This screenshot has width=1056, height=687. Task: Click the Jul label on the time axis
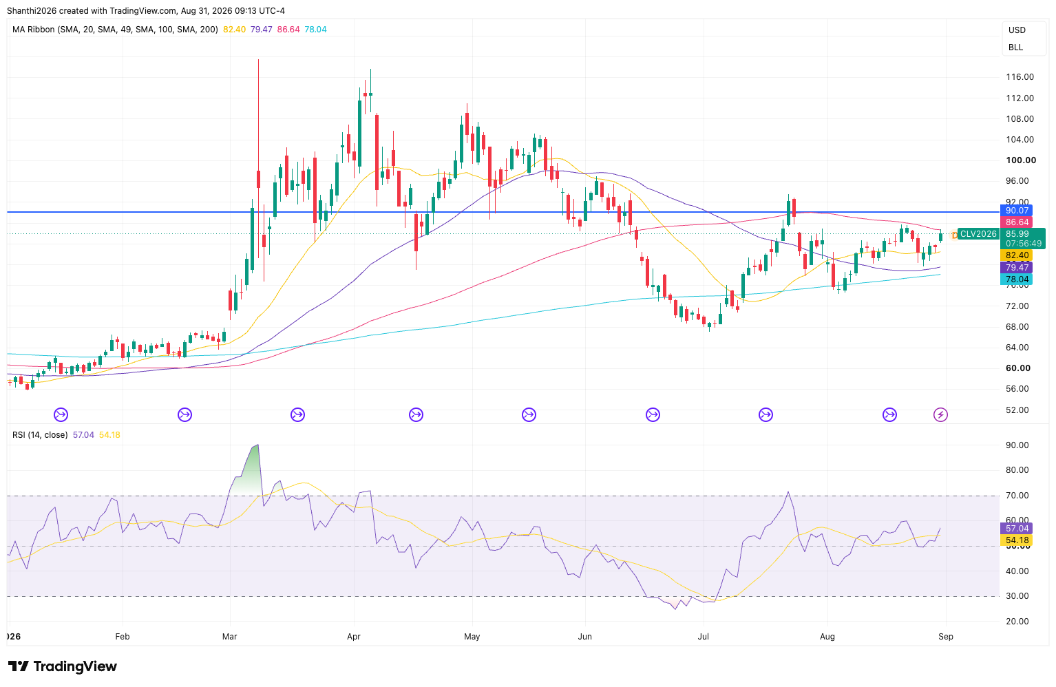[x=704, y=637]
